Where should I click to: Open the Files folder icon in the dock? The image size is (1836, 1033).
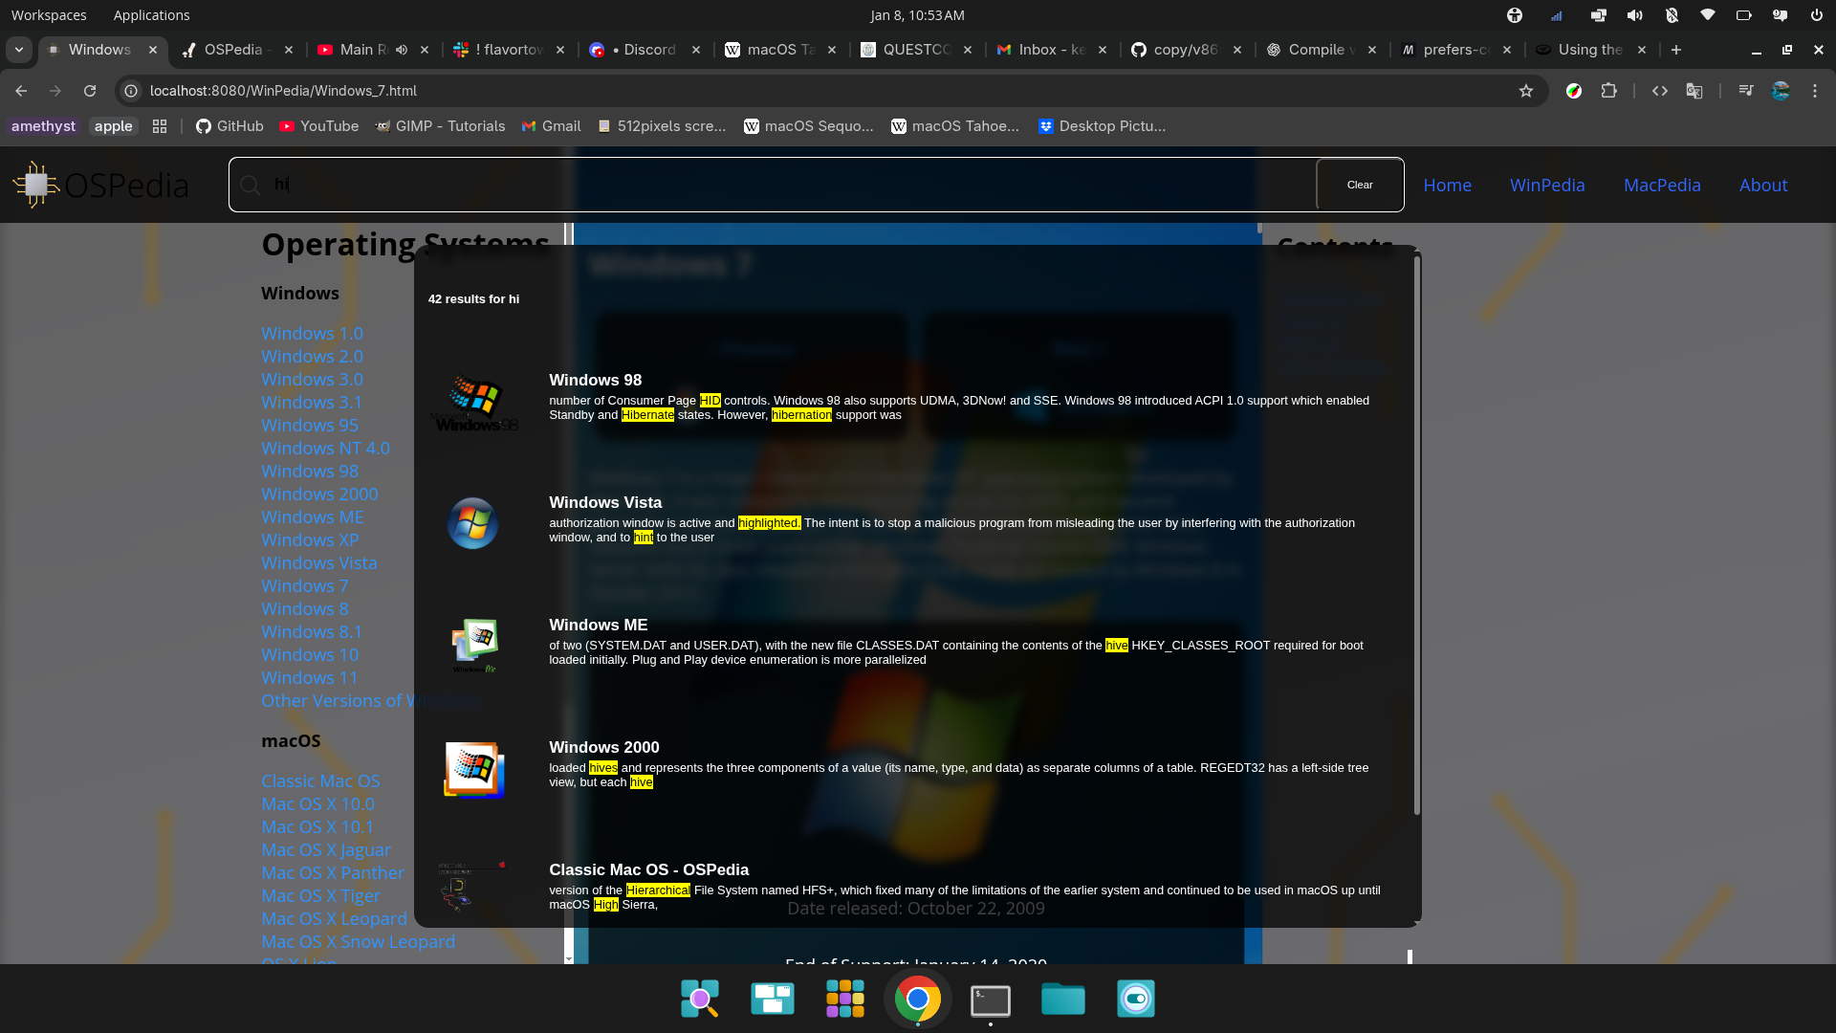click(x=1062, y=999)
